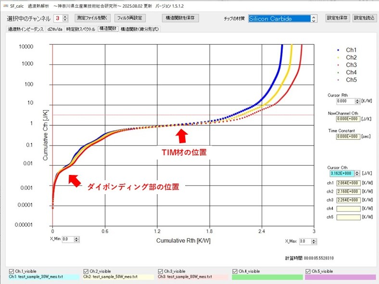Save structure function with 構造関数を保存
Viewport: 379px width, 284px height.
180,18
